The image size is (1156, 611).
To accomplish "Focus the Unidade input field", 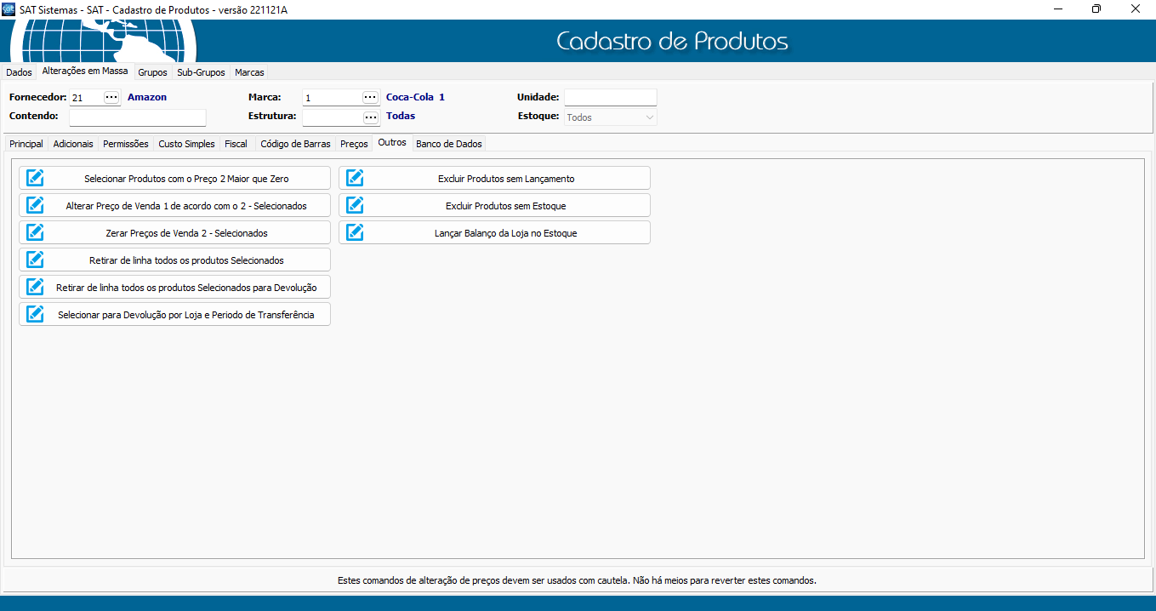I will click(x=610, y=97).
